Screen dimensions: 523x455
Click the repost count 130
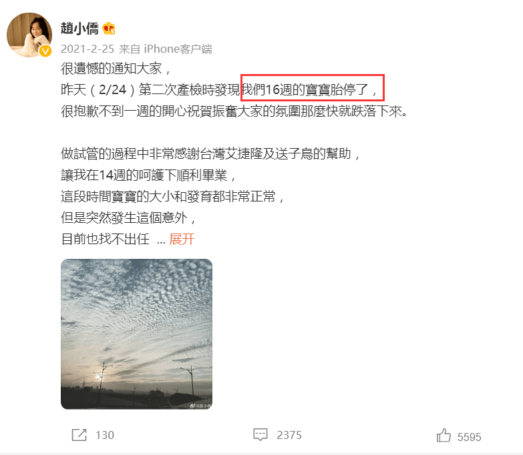pyautogui.click(x=105, y=435)
